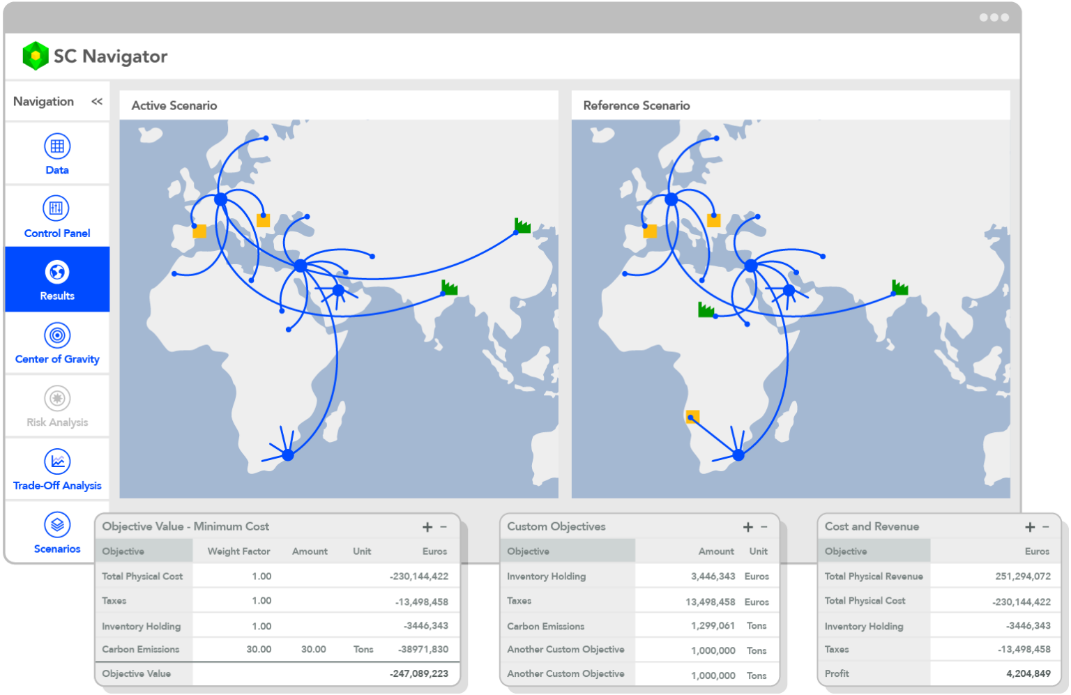Add an objective in Objective Value panel
Image resolution: width=1071 pixels, height=695 pixels.
[427, 527]
